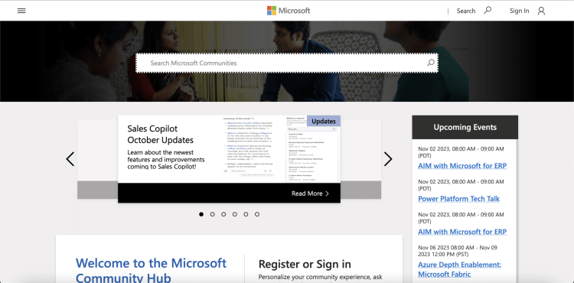Image resolution: width=574 pixels, height=283 pixels.
Task: Open Power Platform Tech Talk event
Action: pyautogui.click(x=458, y=199)
